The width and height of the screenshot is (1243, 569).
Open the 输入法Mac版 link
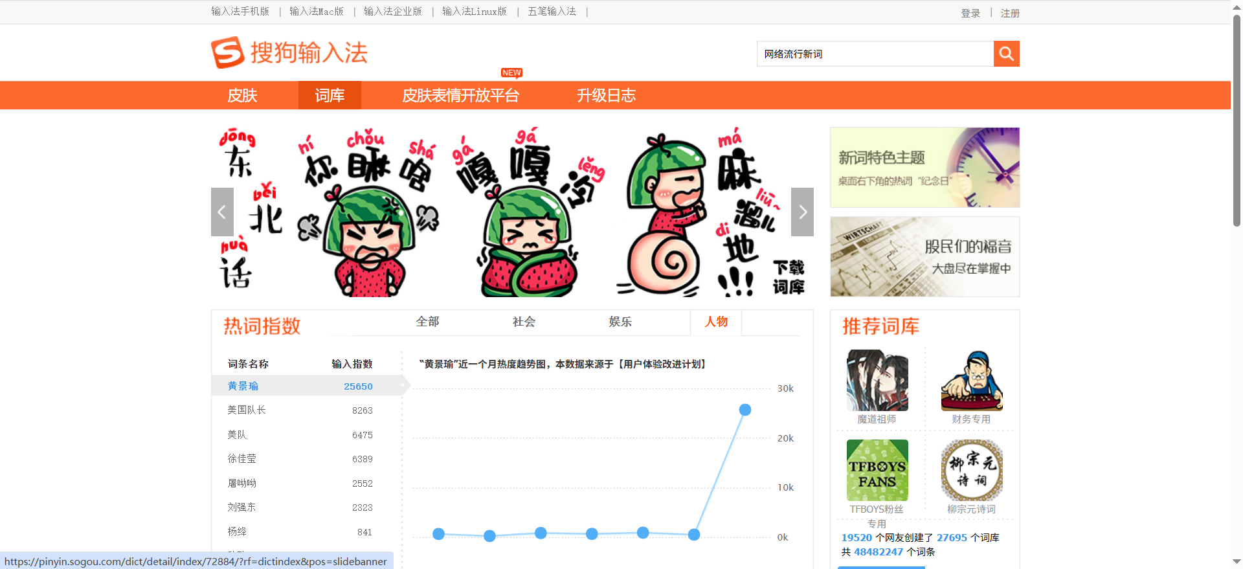(x=316, y=12)
